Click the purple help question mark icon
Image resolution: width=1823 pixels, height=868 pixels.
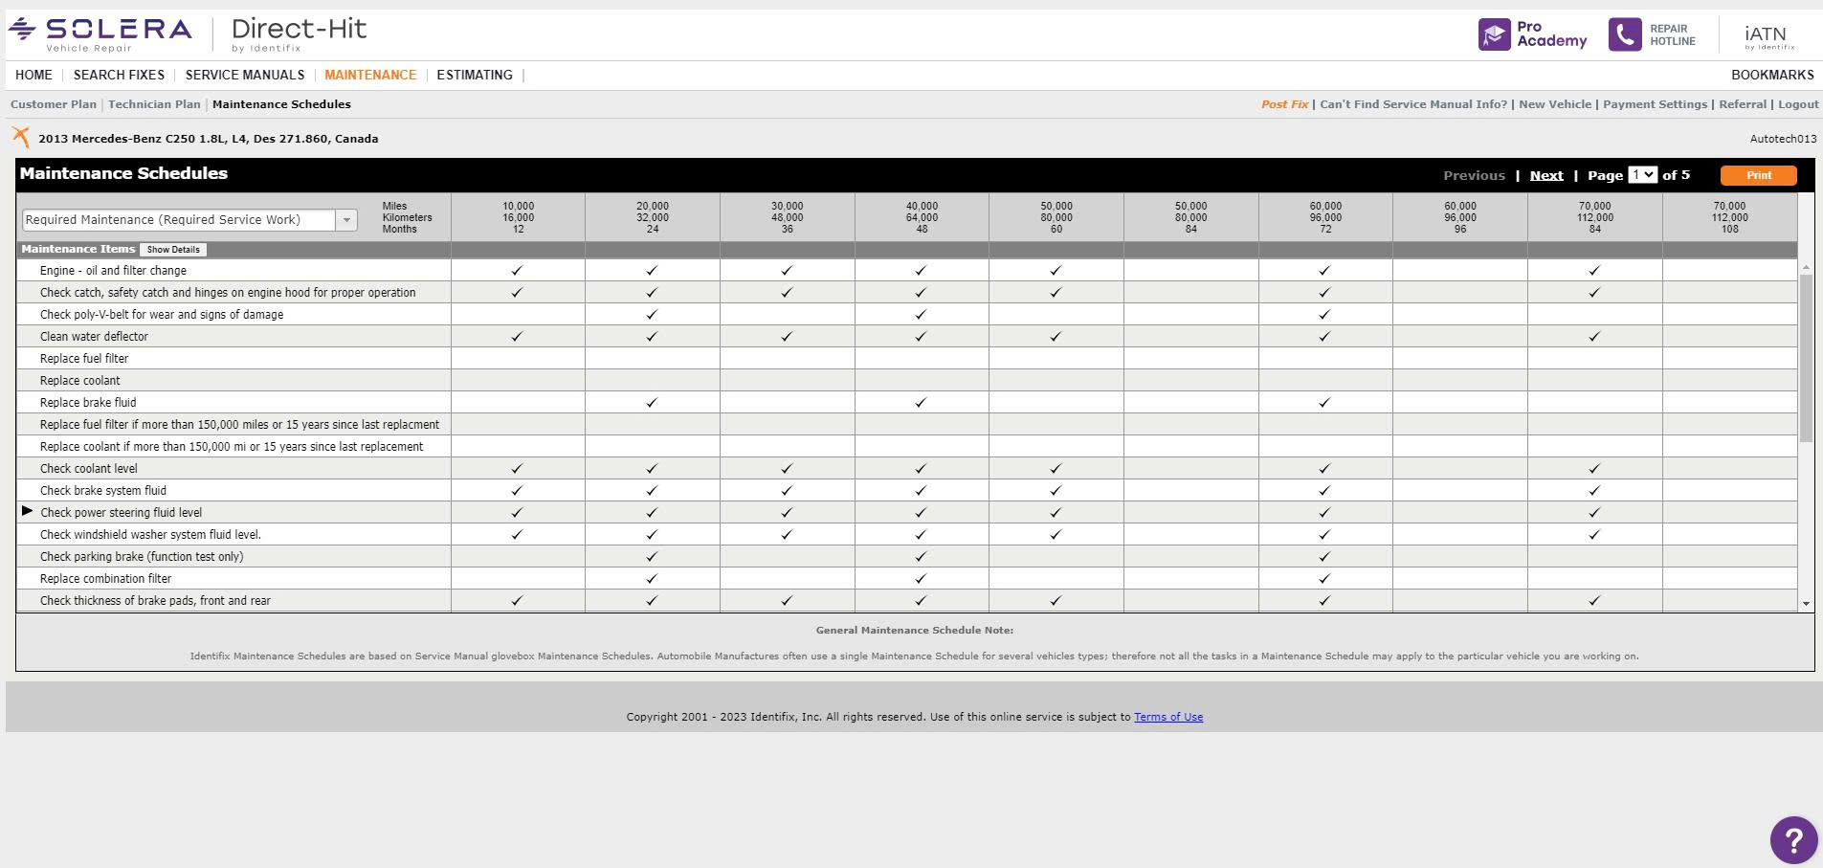pyautogui.click(x=1792, y=840)
